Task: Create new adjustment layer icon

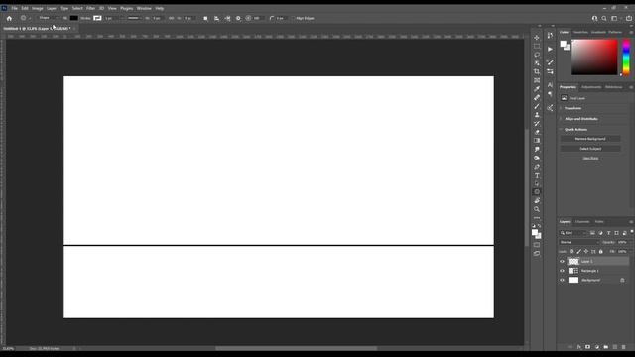Action: pyautogui.click(x=597, y=347)
